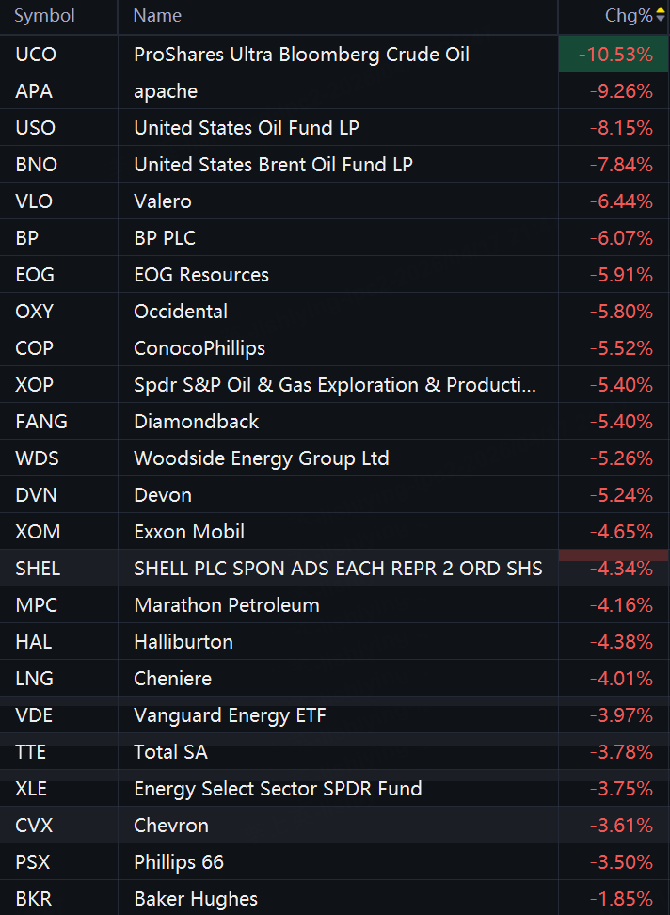
Task: Click the APA symbol
Action: (x=34, y=91)
